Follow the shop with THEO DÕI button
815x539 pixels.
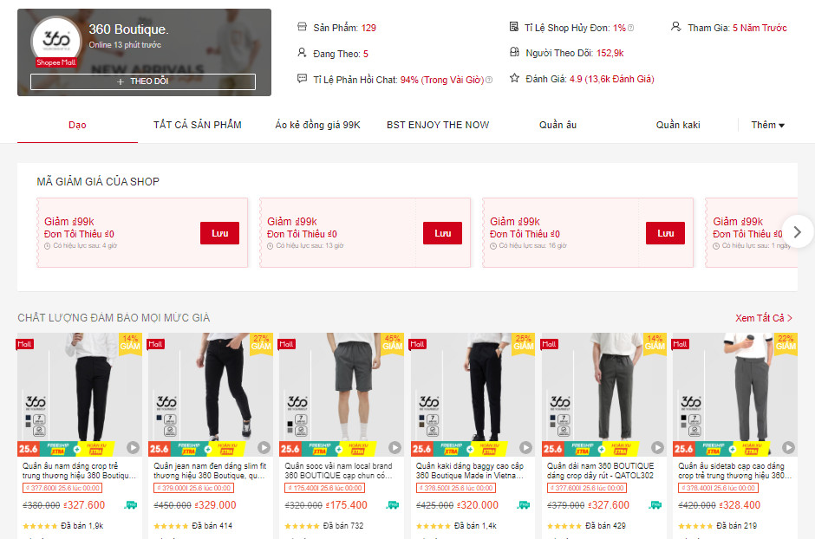tap(143, 81)
